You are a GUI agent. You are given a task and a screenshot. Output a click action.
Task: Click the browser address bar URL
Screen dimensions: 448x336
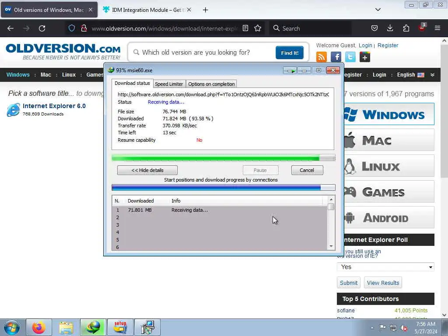point(164,28)
